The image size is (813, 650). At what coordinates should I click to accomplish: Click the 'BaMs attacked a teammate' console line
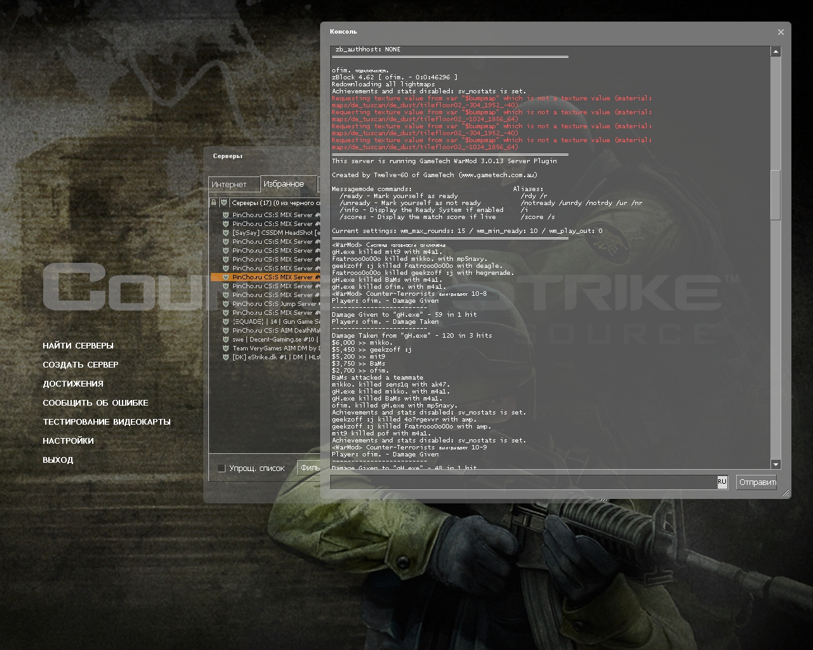coord(377,378)
